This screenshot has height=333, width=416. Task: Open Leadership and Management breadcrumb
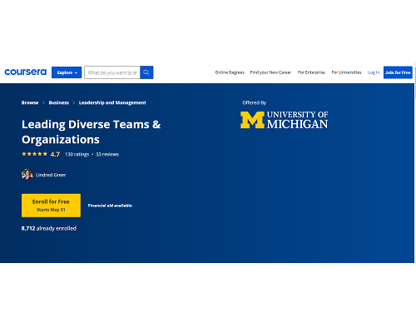pyautogui.click(x=112, y=102)
